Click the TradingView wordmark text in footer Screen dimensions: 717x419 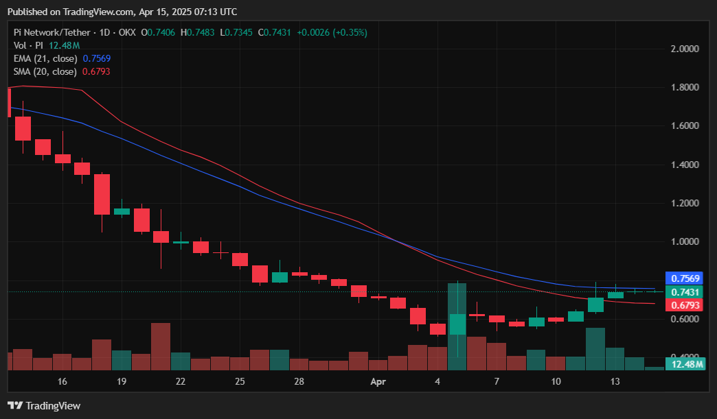coord(54,405)
